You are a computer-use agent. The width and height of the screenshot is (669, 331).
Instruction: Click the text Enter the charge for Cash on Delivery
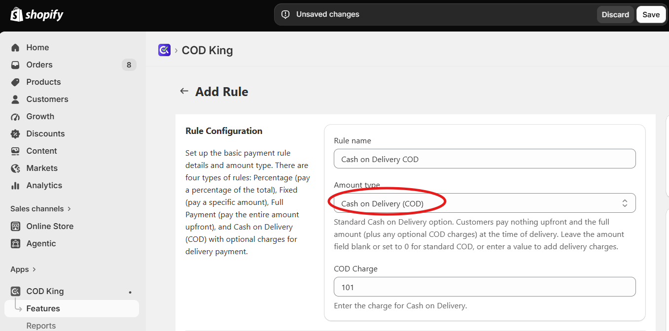point(400,306)
